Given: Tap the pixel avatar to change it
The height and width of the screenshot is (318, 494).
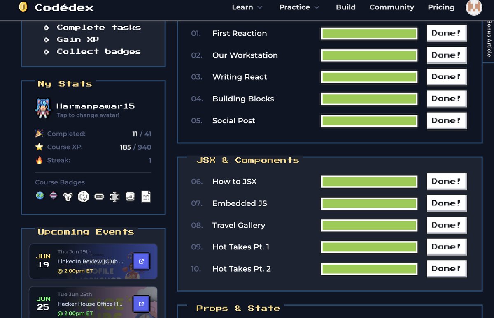Looking at the screenshot, I should pyautogui.click(x=43, y=108).
